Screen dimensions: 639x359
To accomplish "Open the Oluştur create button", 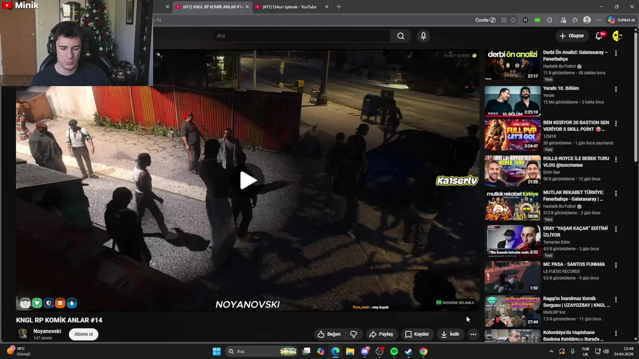I will [572, 36].
